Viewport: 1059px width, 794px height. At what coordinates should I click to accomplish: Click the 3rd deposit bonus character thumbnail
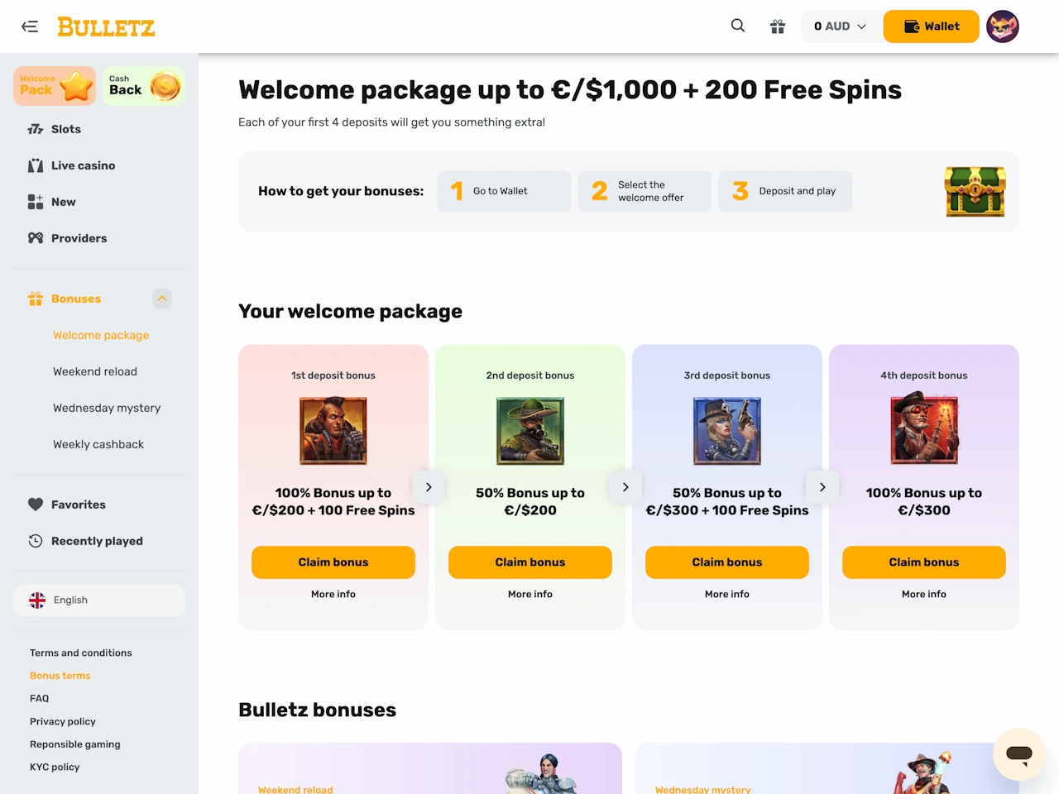tap(727, 431)
